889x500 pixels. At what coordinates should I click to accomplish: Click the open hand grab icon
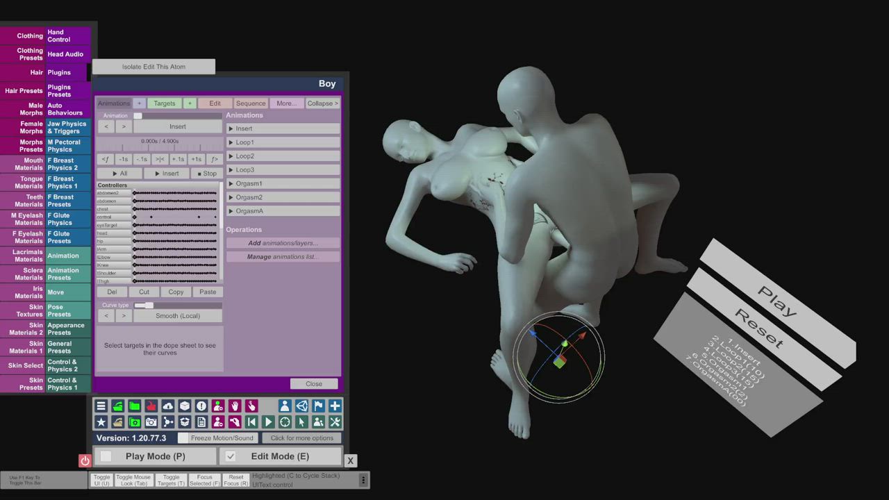pyautogui.click(x=235, y=406)
